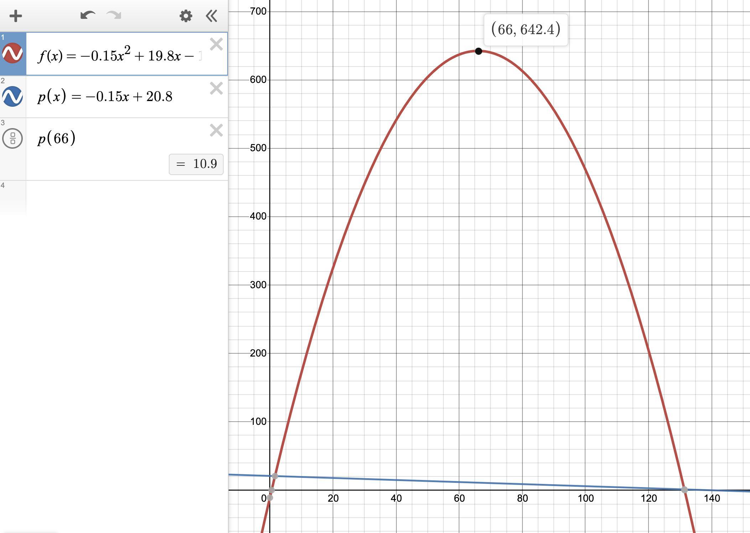Viewport: 750px width, 533px height.
Task: Hide the blue p(x) line
Action: (13, 96)
